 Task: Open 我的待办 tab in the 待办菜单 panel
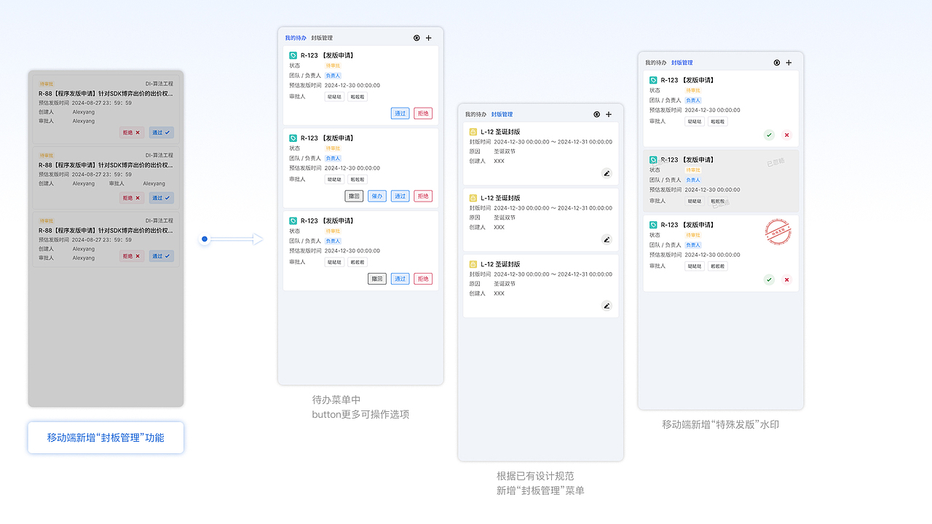[296, 38]
